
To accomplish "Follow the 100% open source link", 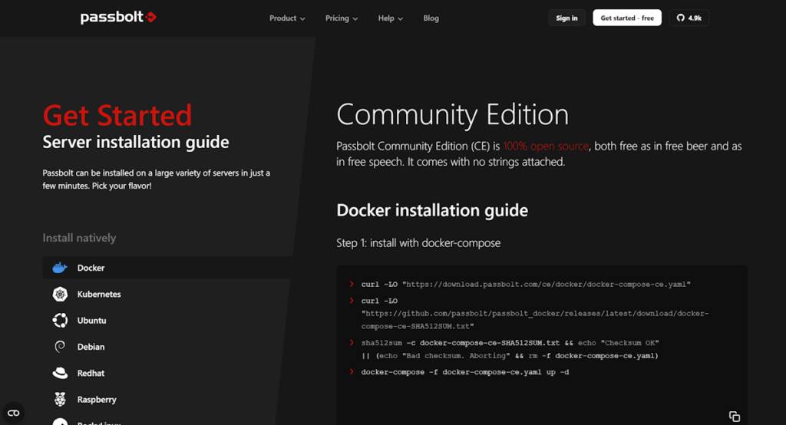I will coord(546,146).
